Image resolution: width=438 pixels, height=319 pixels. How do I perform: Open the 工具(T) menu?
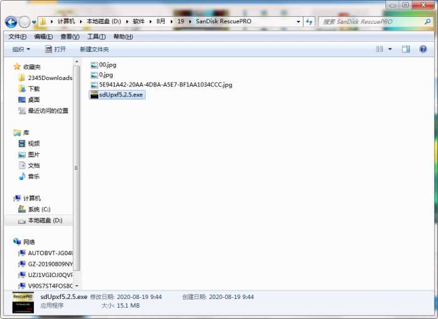coord(96,37)
